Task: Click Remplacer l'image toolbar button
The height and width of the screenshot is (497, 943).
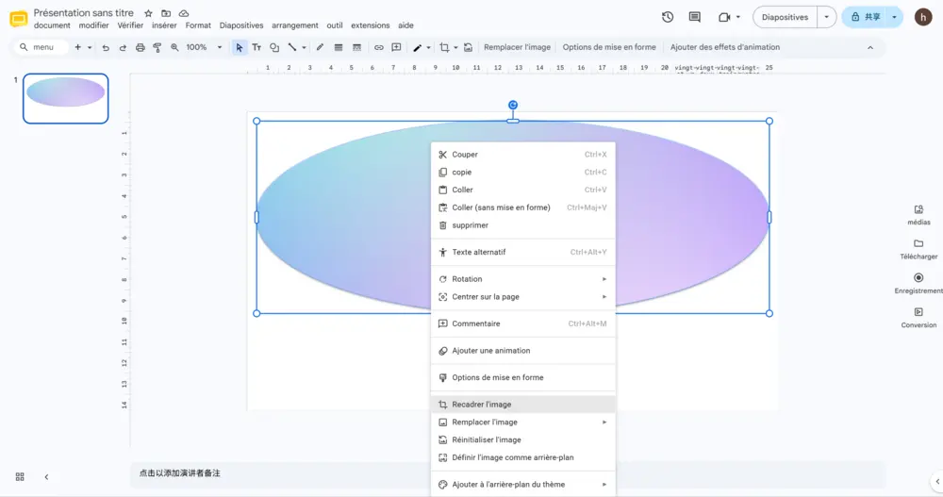Action: (517, 47)
